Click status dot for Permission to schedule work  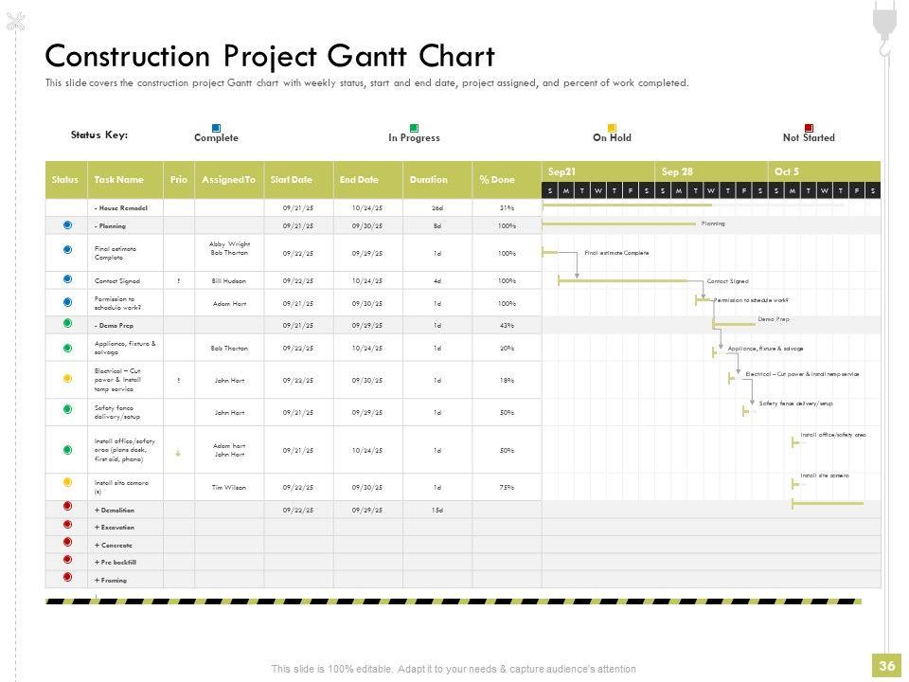pyautogui.click(x=67, y=302)
